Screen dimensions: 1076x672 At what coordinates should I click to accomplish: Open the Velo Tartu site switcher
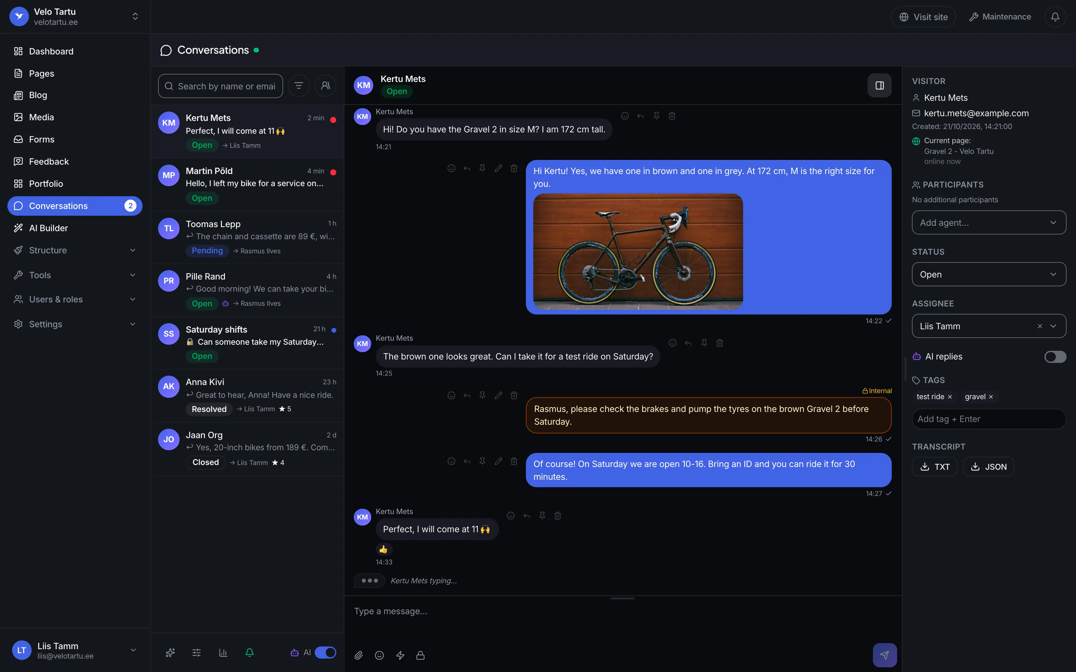pyautogui.click(x=75, y=17)
